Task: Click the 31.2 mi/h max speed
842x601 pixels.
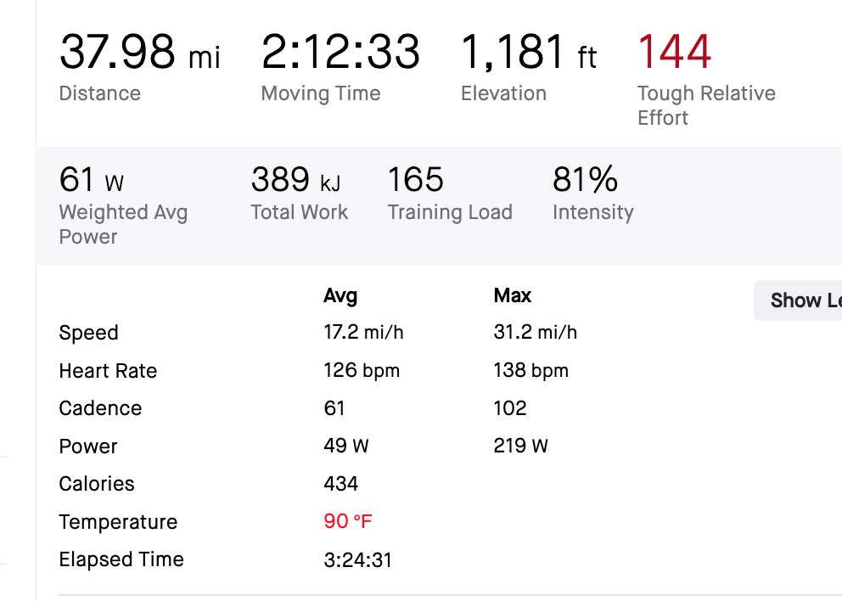Action: (535, 333)
